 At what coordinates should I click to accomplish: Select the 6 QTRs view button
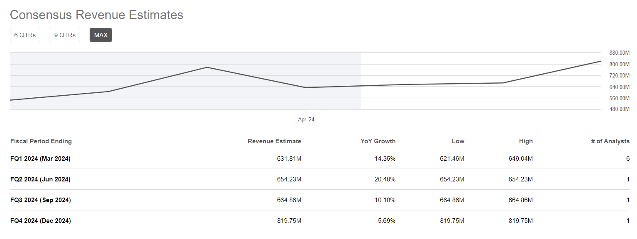25,35
